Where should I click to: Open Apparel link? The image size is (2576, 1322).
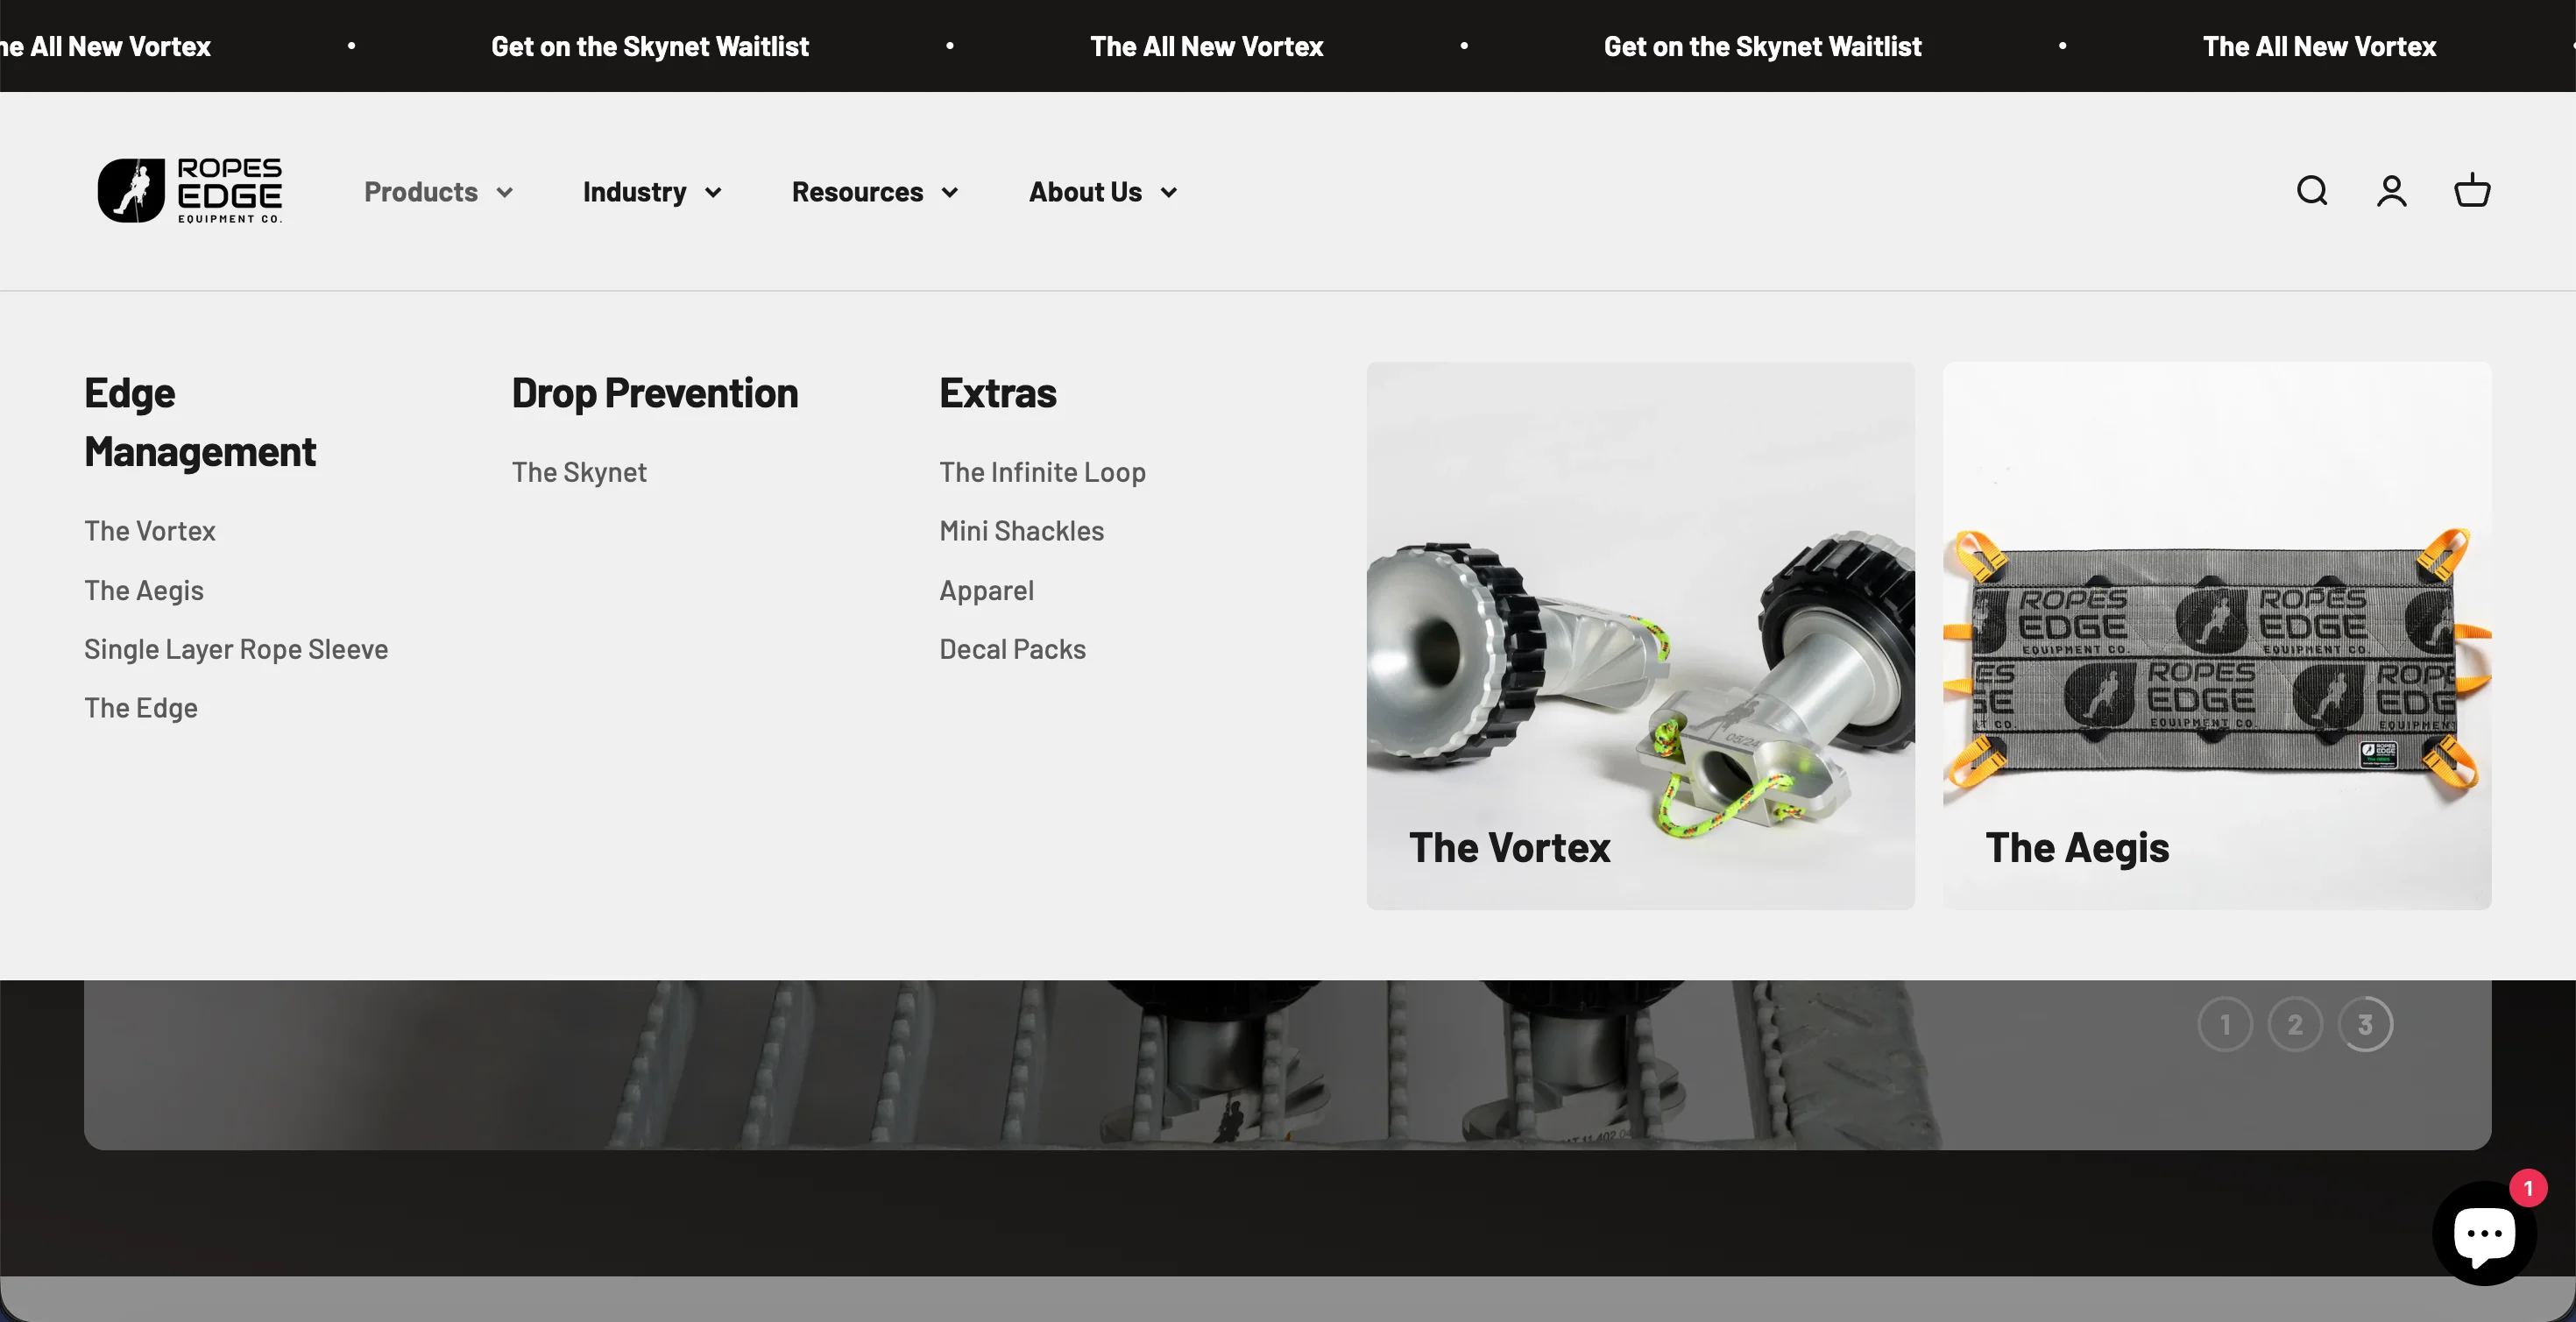(x=986, y=590)
